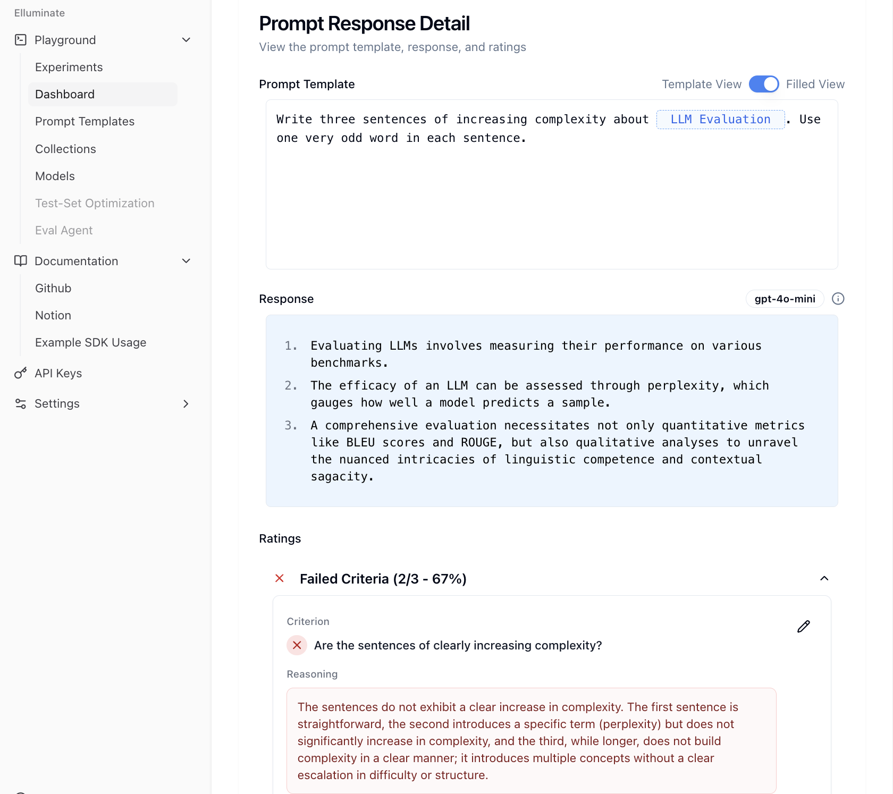Click the Template View label
Viewport: 893px width, 794px height.
click(x=702, y=84)
